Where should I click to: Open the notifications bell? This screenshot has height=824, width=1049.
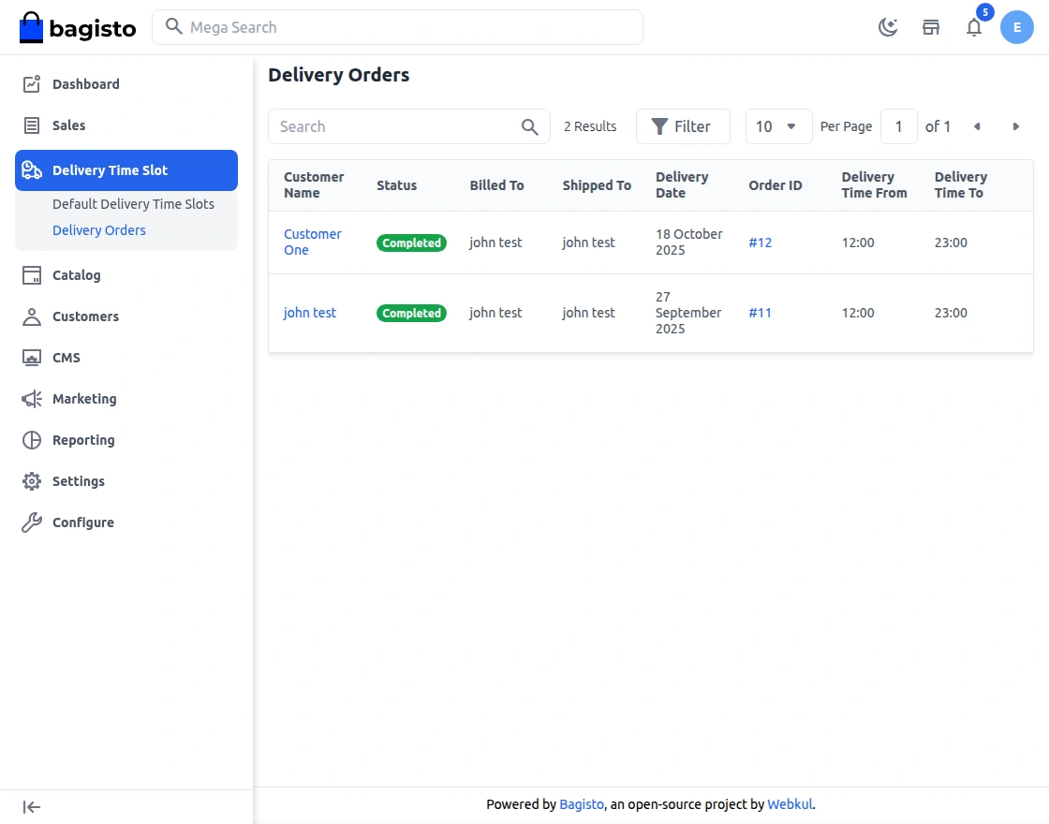point(974,27)
